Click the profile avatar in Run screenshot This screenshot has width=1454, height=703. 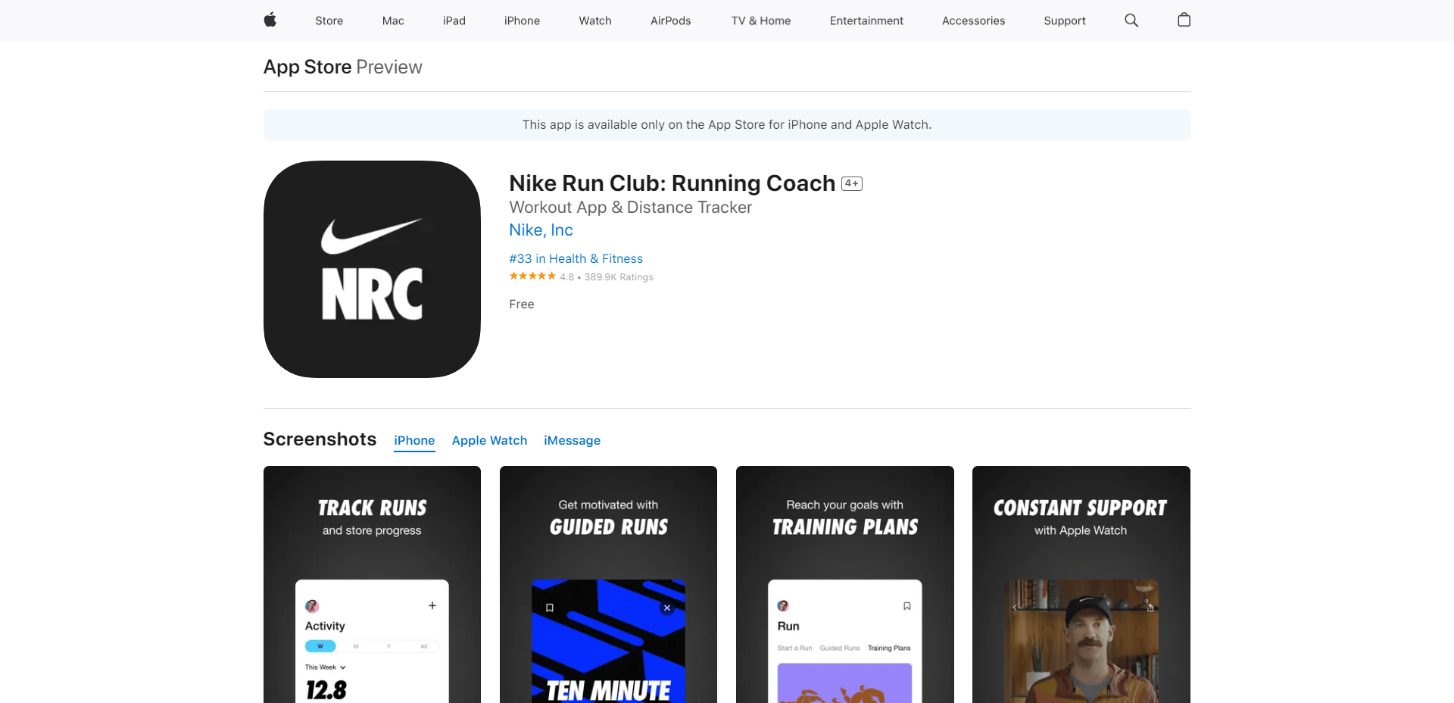click(783, 605)
